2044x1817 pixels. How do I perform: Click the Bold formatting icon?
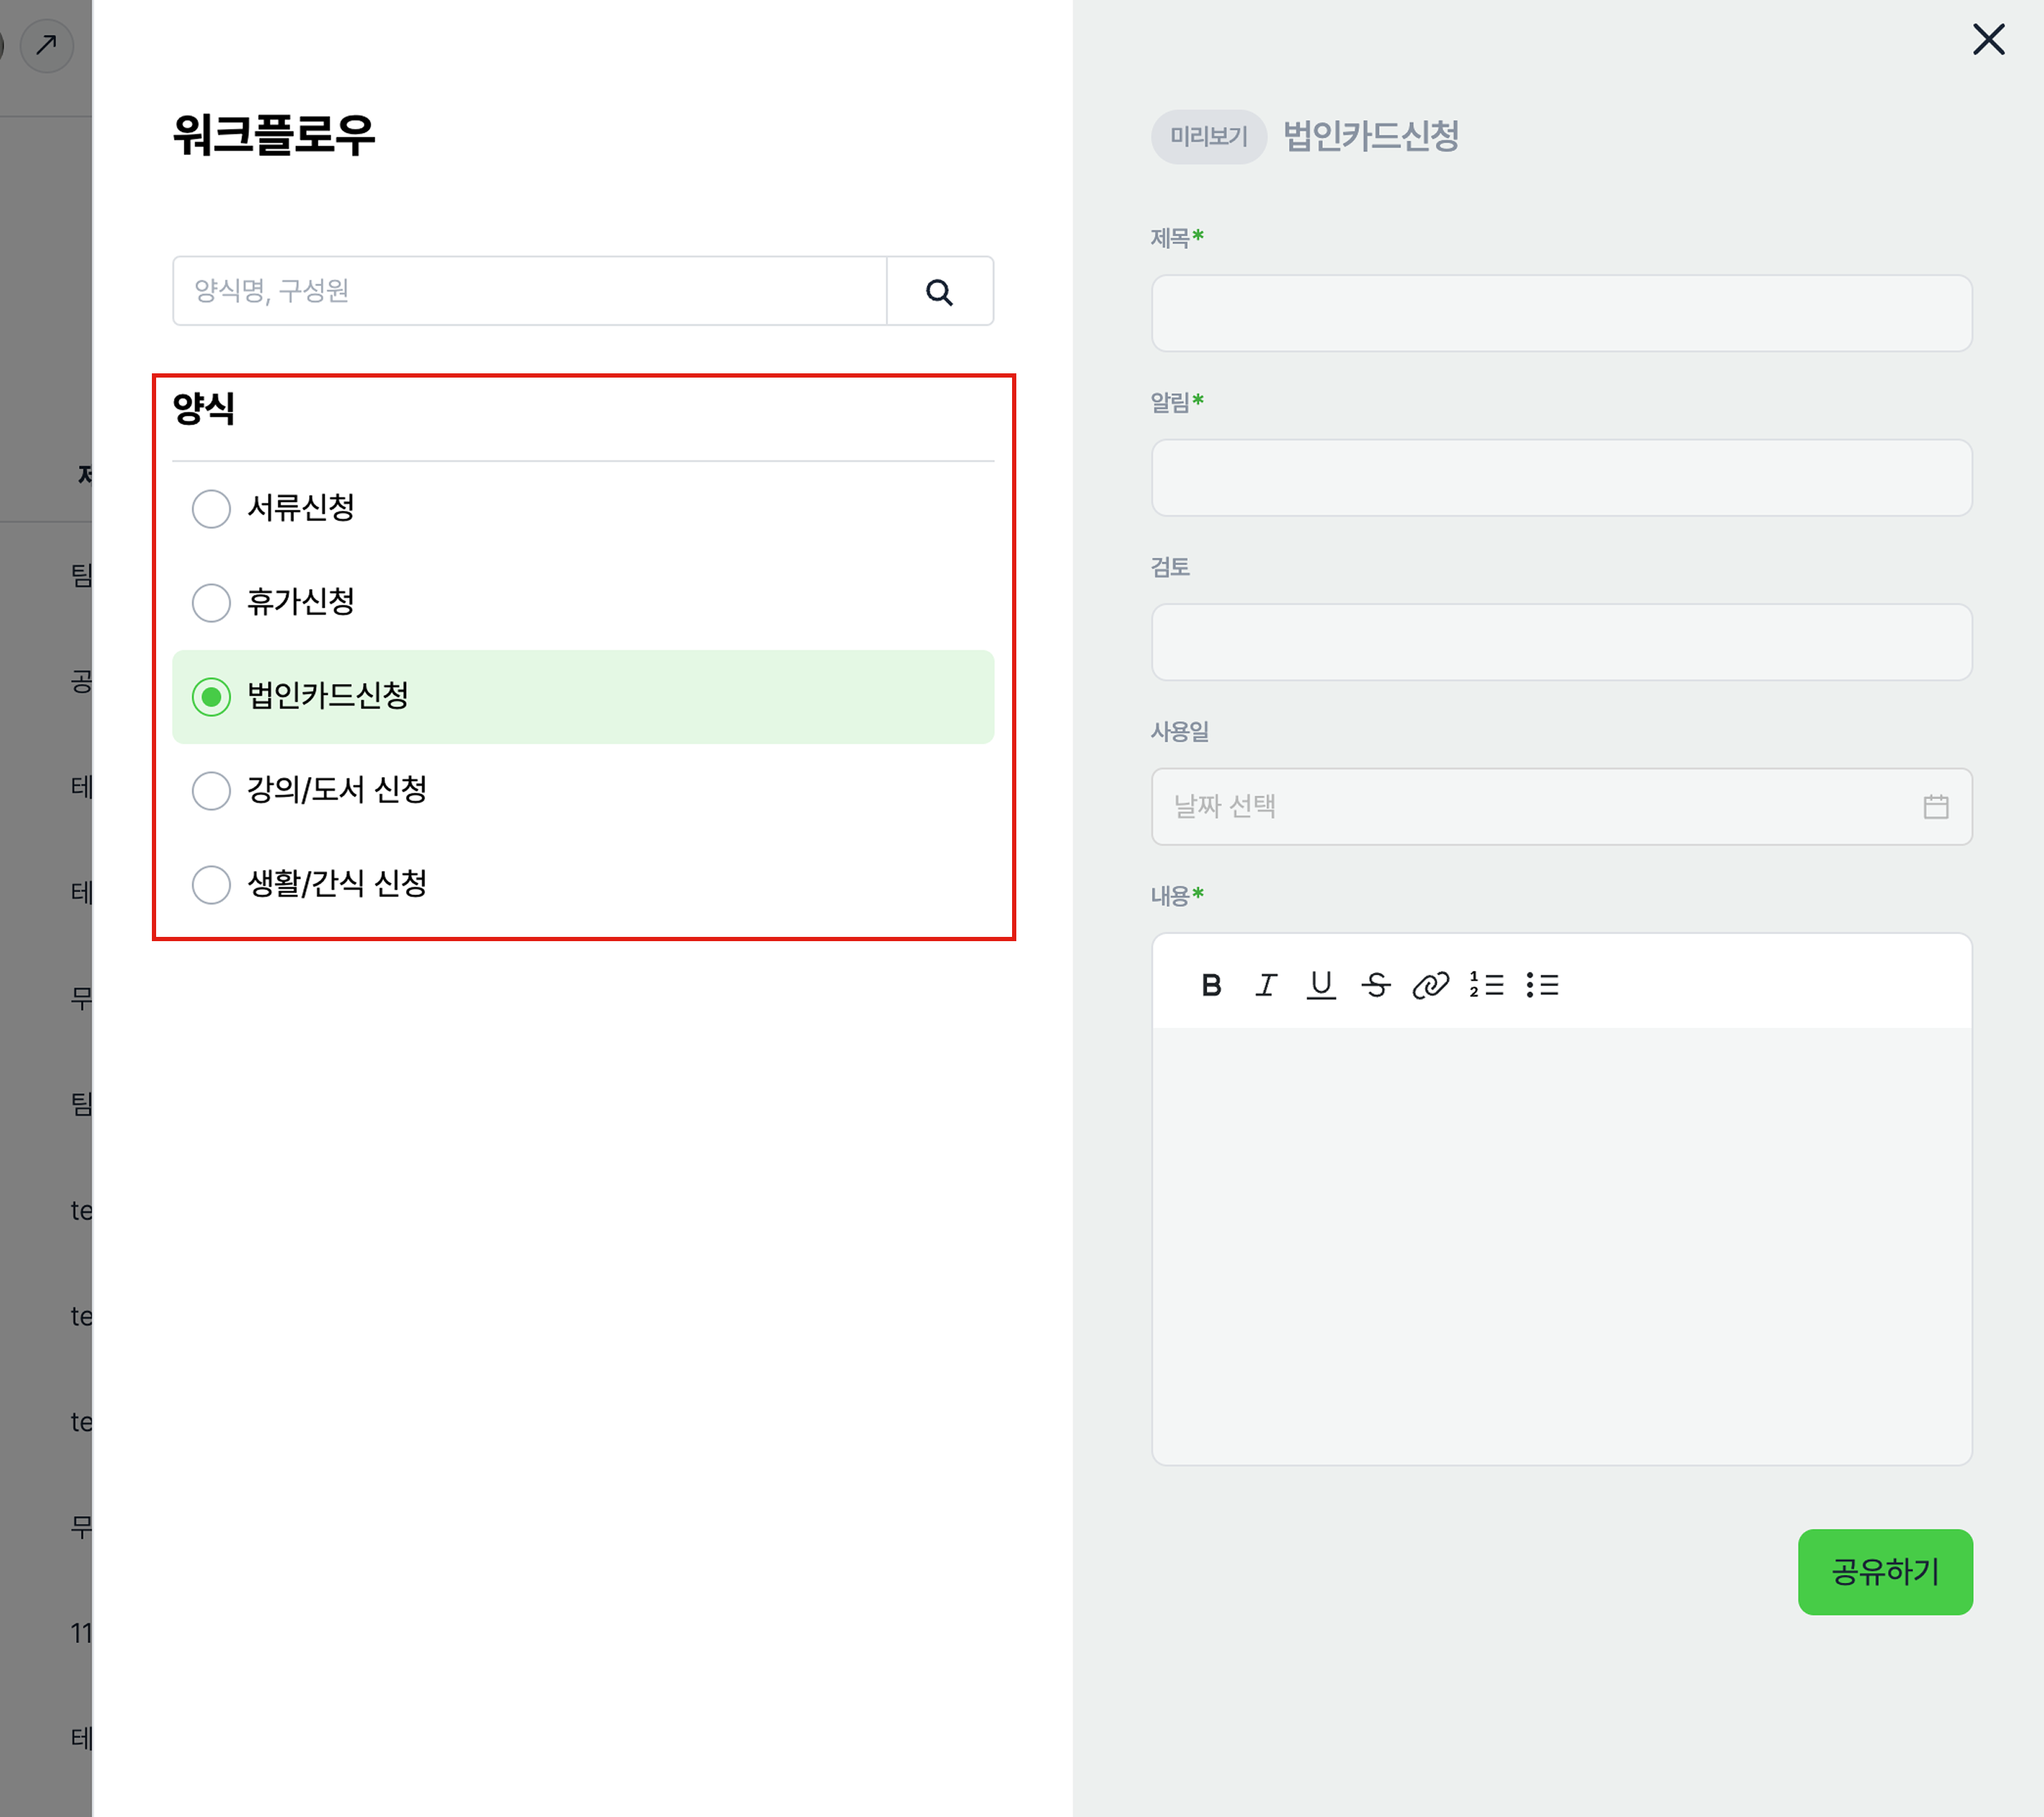(x=1211, y=985)
